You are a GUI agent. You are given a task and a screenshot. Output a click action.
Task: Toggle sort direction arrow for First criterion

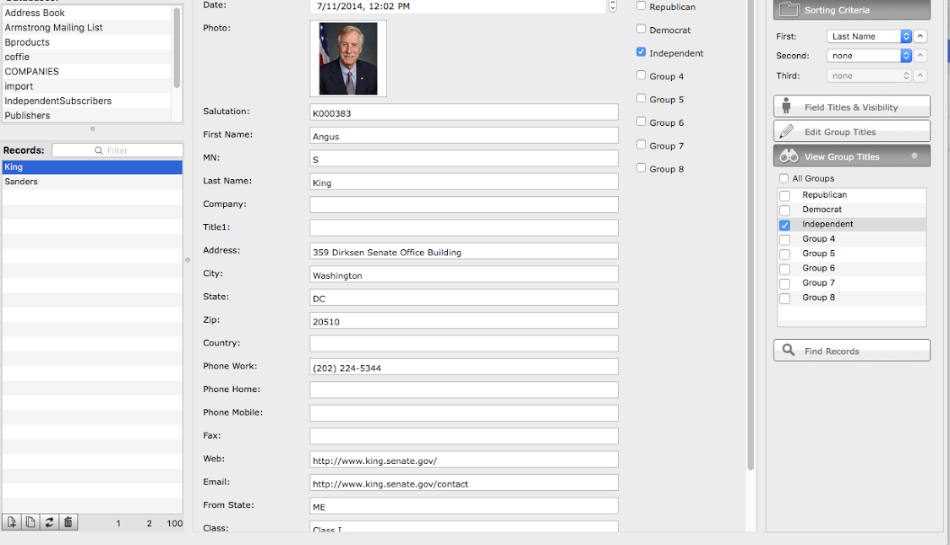point(921,36)
